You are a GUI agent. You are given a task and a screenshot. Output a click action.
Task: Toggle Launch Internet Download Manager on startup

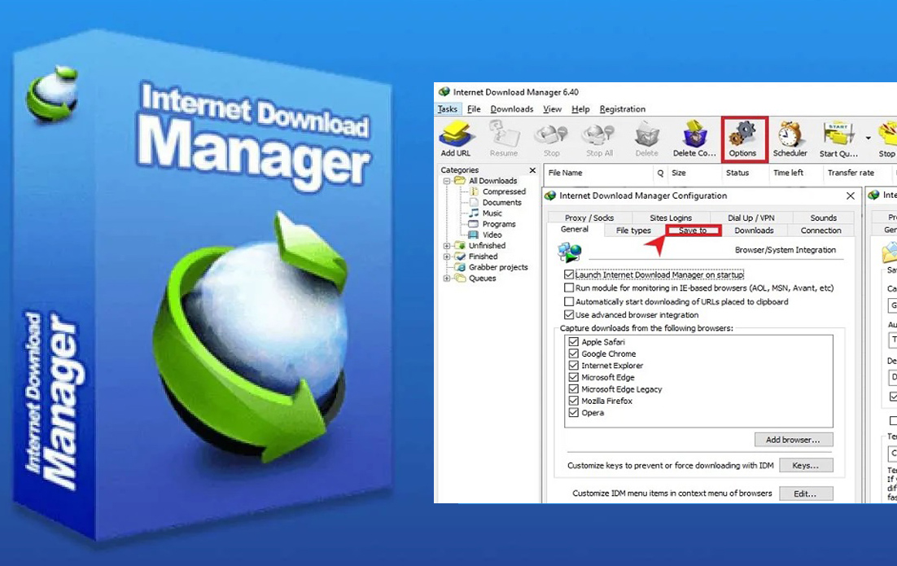(x=569, y=274)
